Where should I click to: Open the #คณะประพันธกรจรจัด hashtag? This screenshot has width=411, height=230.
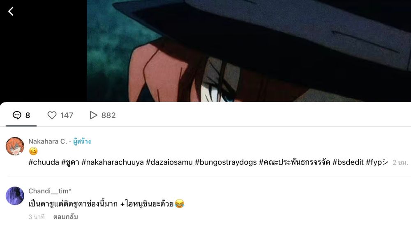tap(295, 162)
